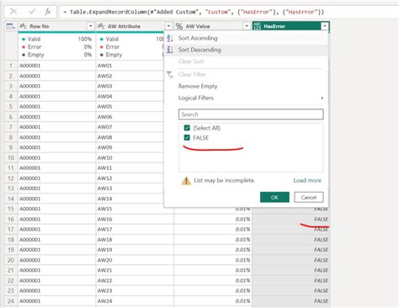Click the 0.01% value in row 22

coord(213,280)
